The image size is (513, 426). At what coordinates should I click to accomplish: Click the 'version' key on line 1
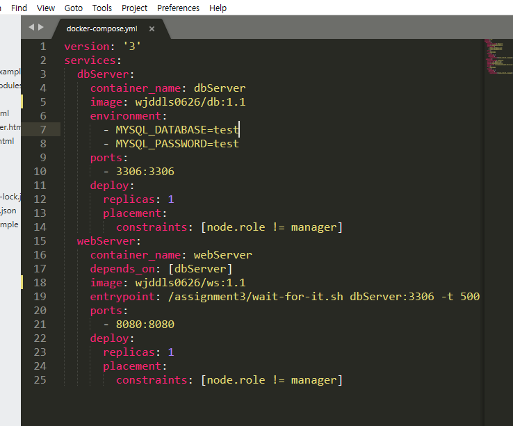pyautogui.click(x=87, y=47)
